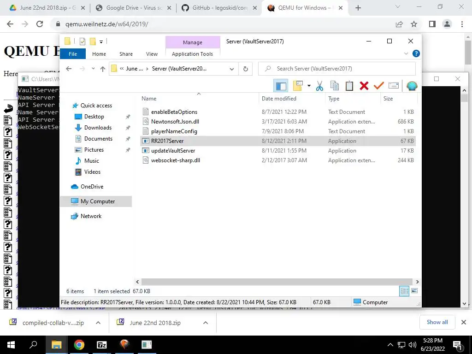Viewport: 472px width, 354px height.
Task: Bookmark this page star icon
Action: coord(414,24)
